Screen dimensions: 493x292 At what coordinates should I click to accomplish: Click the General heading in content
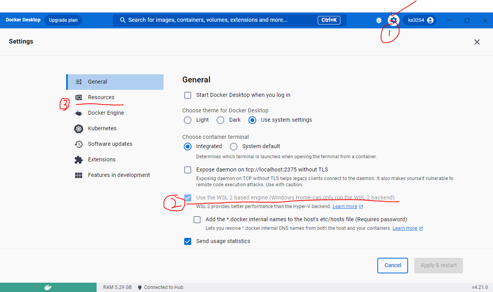[x=196, y=80]
